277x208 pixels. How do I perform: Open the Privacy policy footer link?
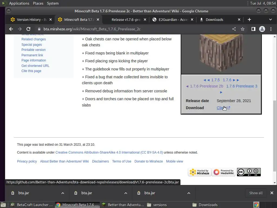27,161
